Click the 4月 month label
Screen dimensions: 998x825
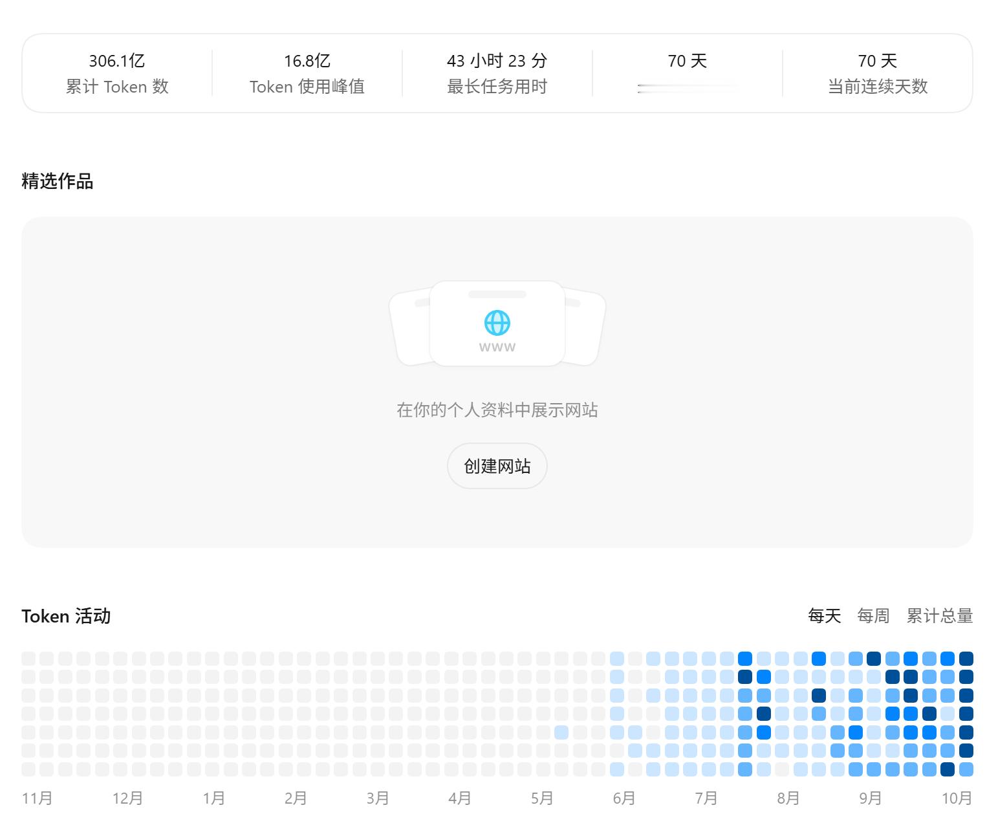(x=460, y=798)
